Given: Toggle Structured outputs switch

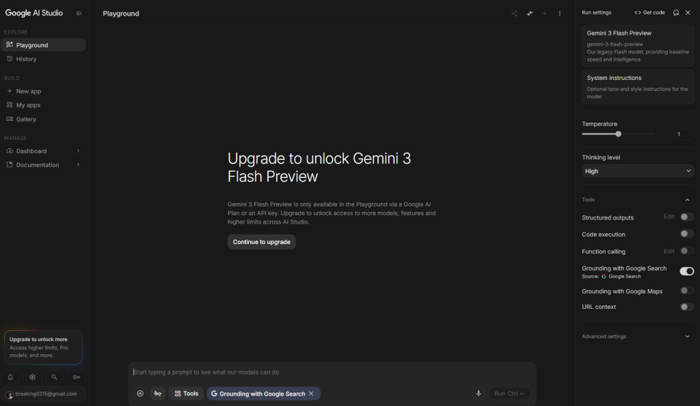Looking at the screenshot, I should coord(686,217).
